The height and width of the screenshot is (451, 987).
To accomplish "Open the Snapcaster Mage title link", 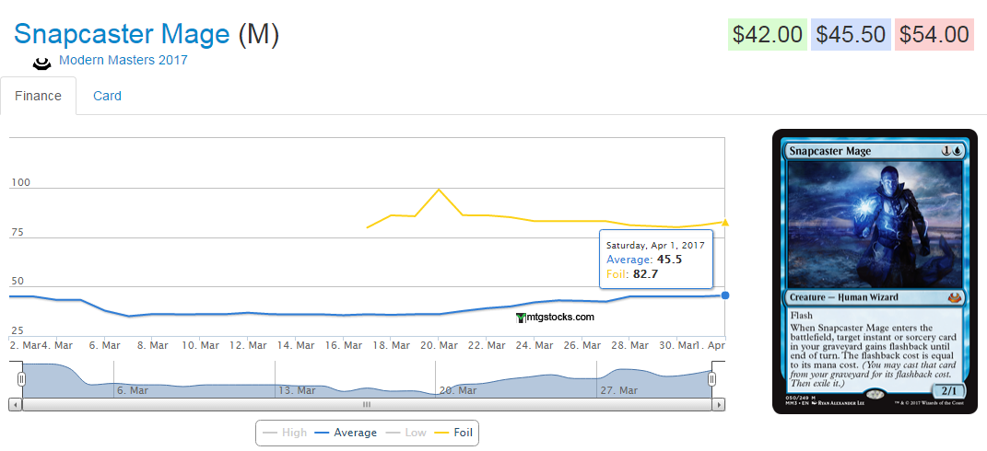I will pyautogui.click(x=122, y=34).
